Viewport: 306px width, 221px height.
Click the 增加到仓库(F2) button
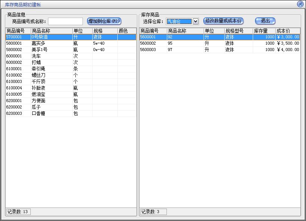[104, 21]
